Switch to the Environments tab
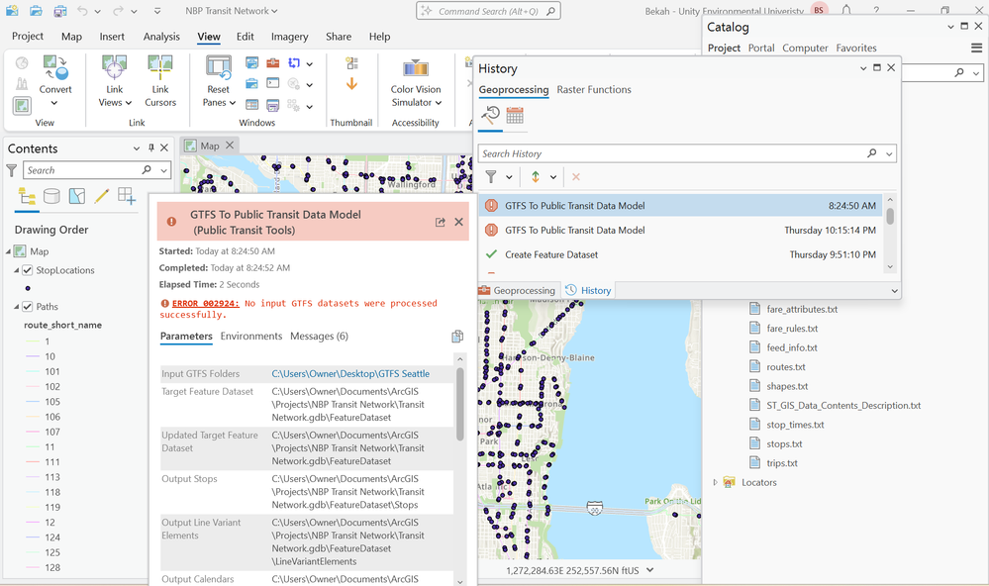Screen dimensions: 989x586 tap(251, 337)
